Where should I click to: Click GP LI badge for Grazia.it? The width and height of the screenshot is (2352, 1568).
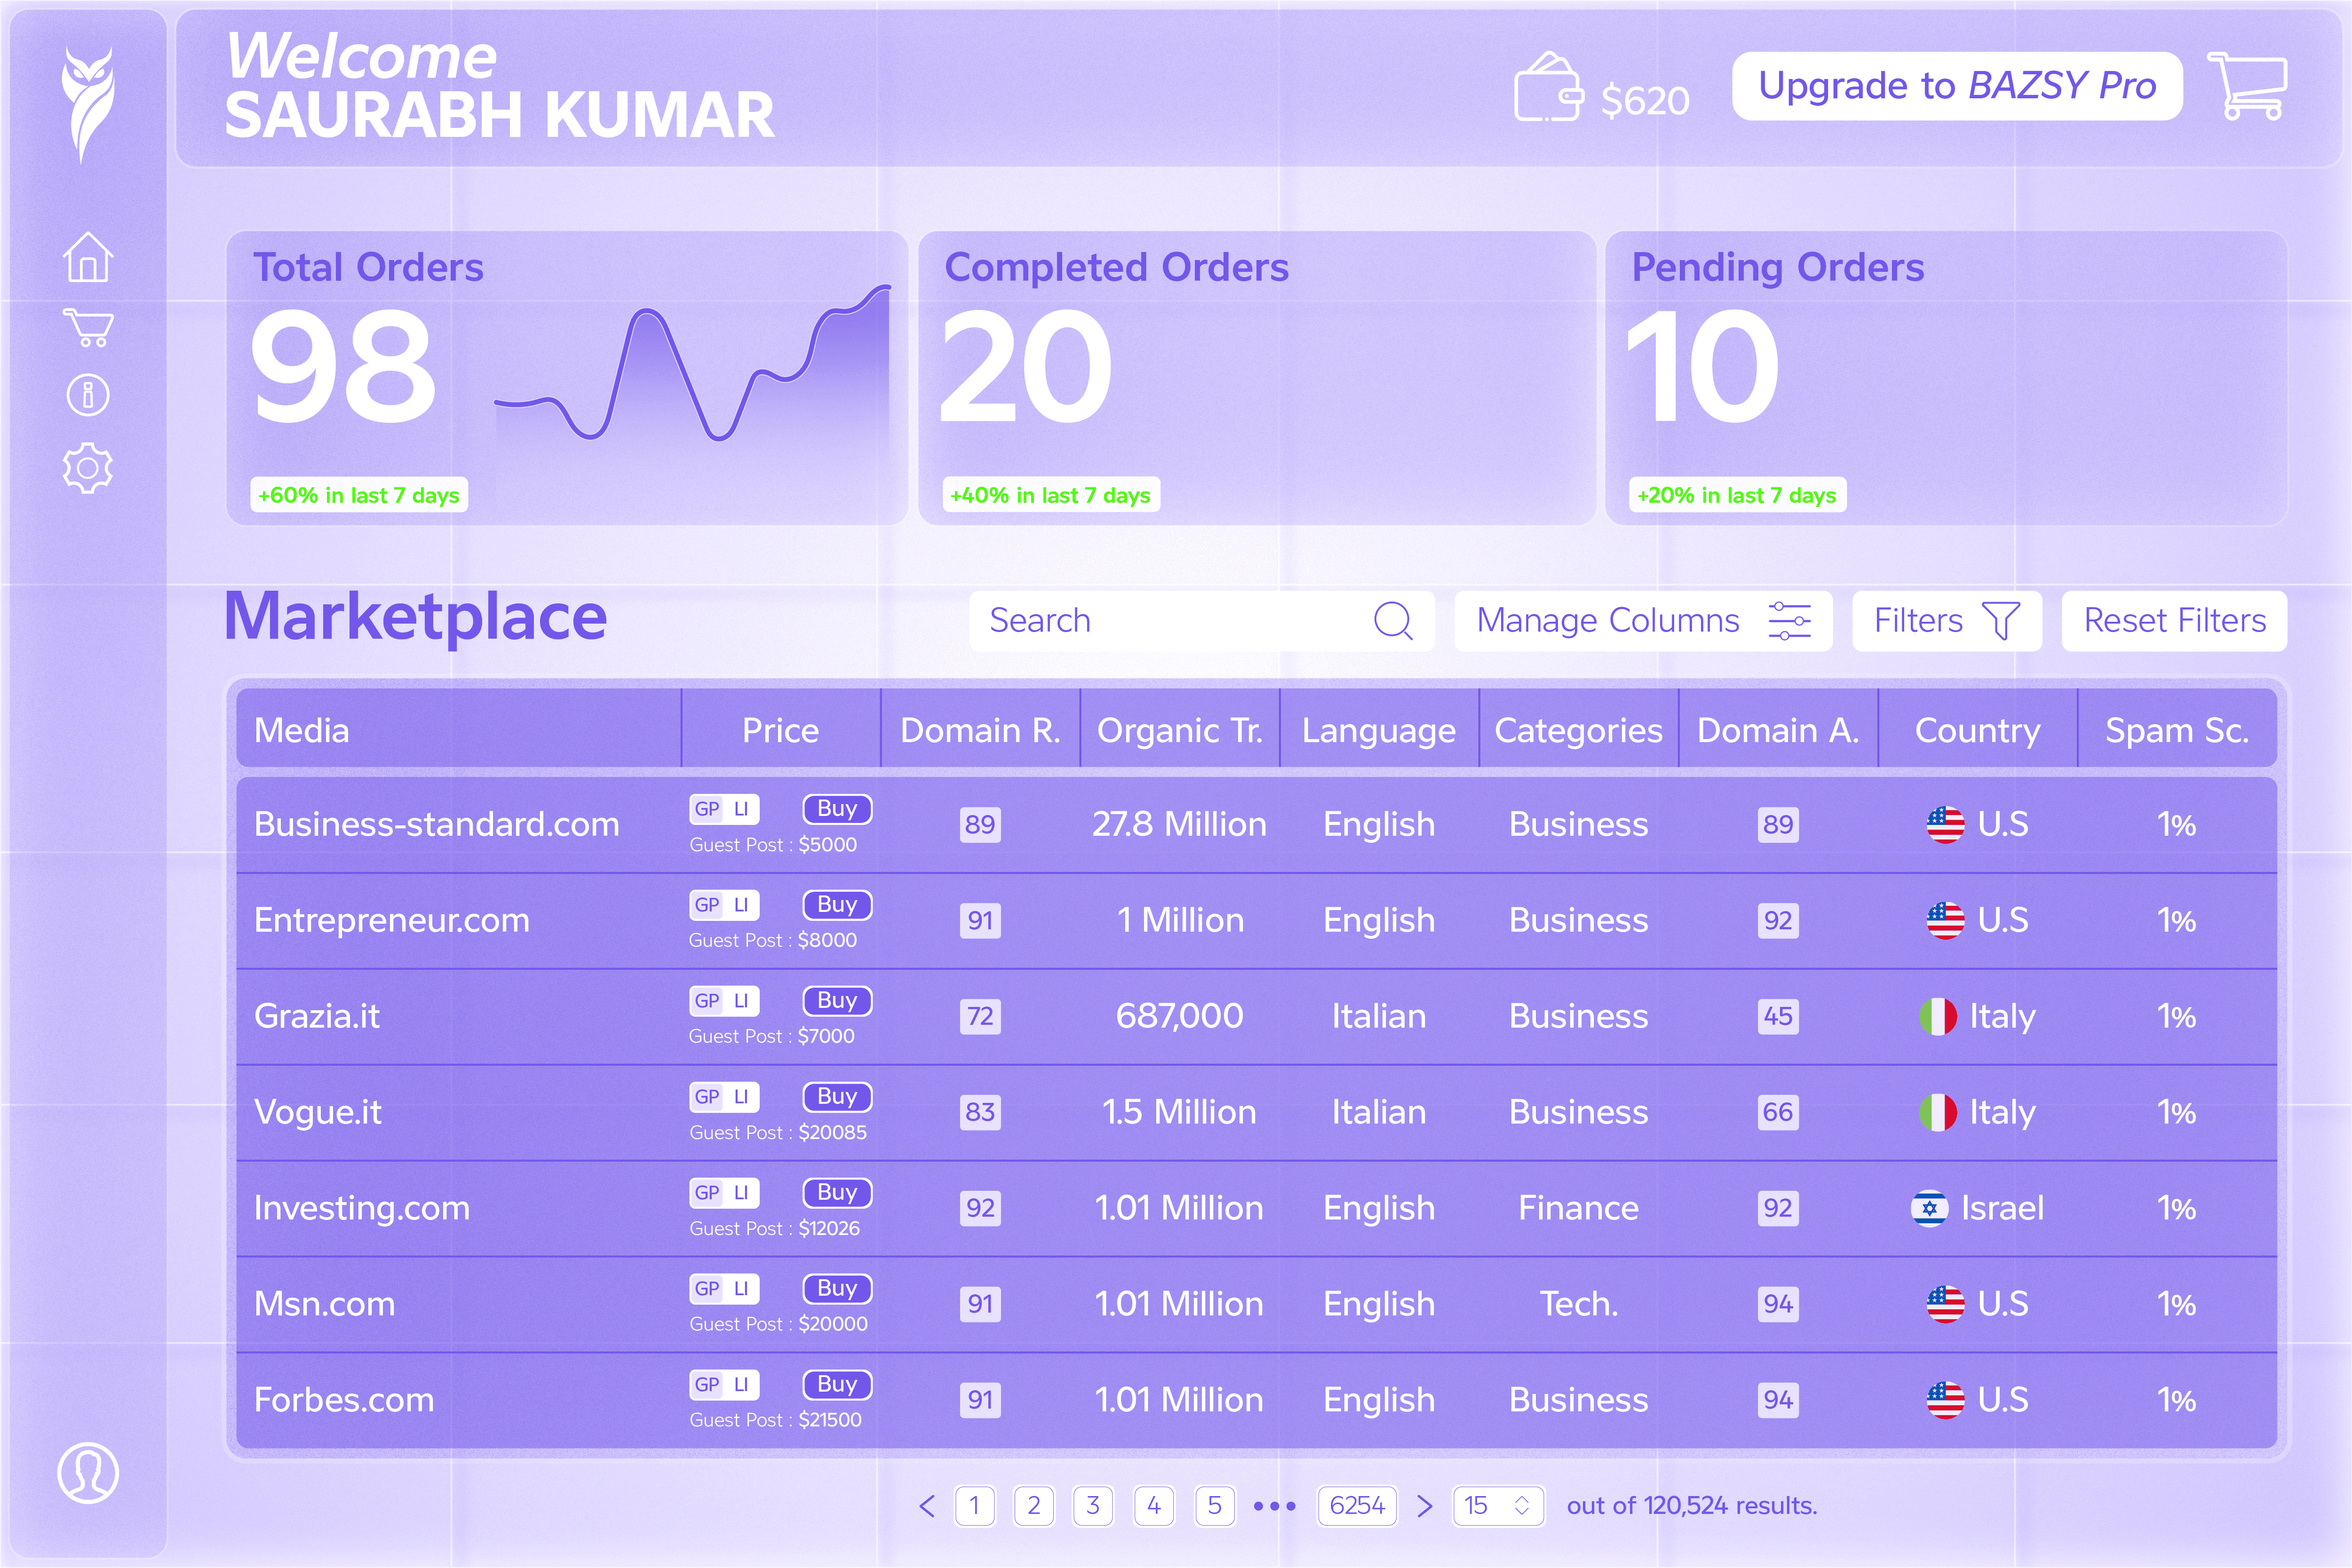point(724,1001)
